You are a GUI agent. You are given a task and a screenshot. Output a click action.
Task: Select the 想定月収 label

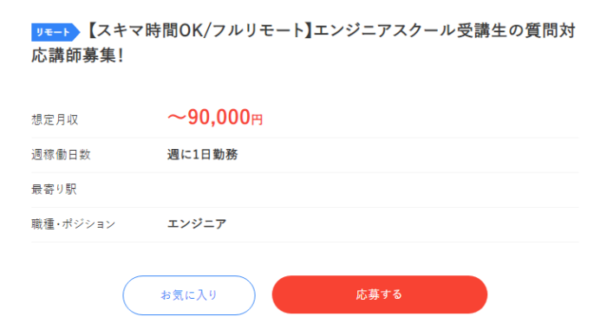[55, 120]
